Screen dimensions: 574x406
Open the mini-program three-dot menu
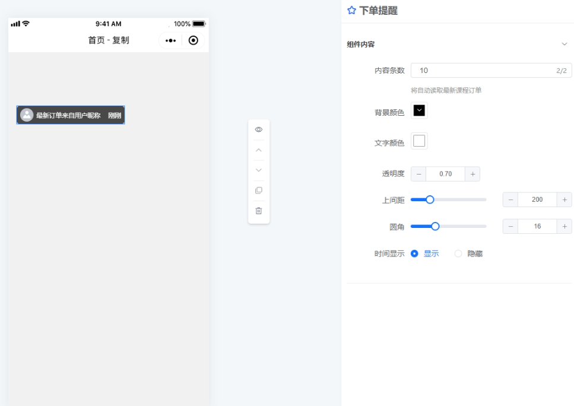tap(170, 40)
